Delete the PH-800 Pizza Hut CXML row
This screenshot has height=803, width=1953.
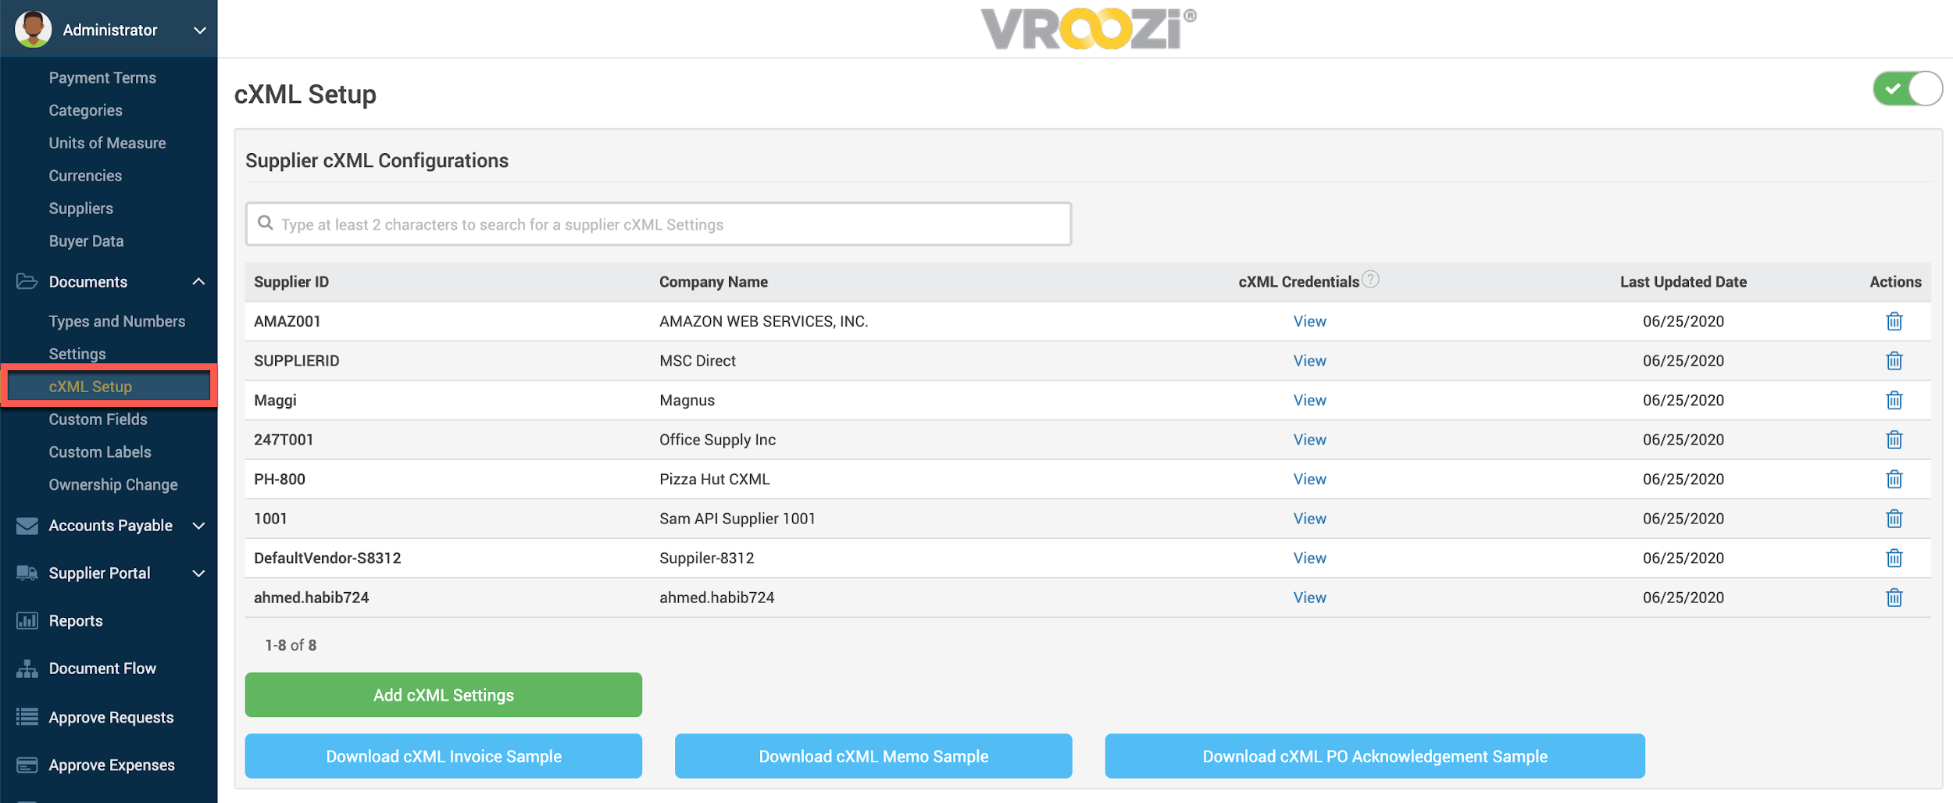click(x=1894, y=479)
